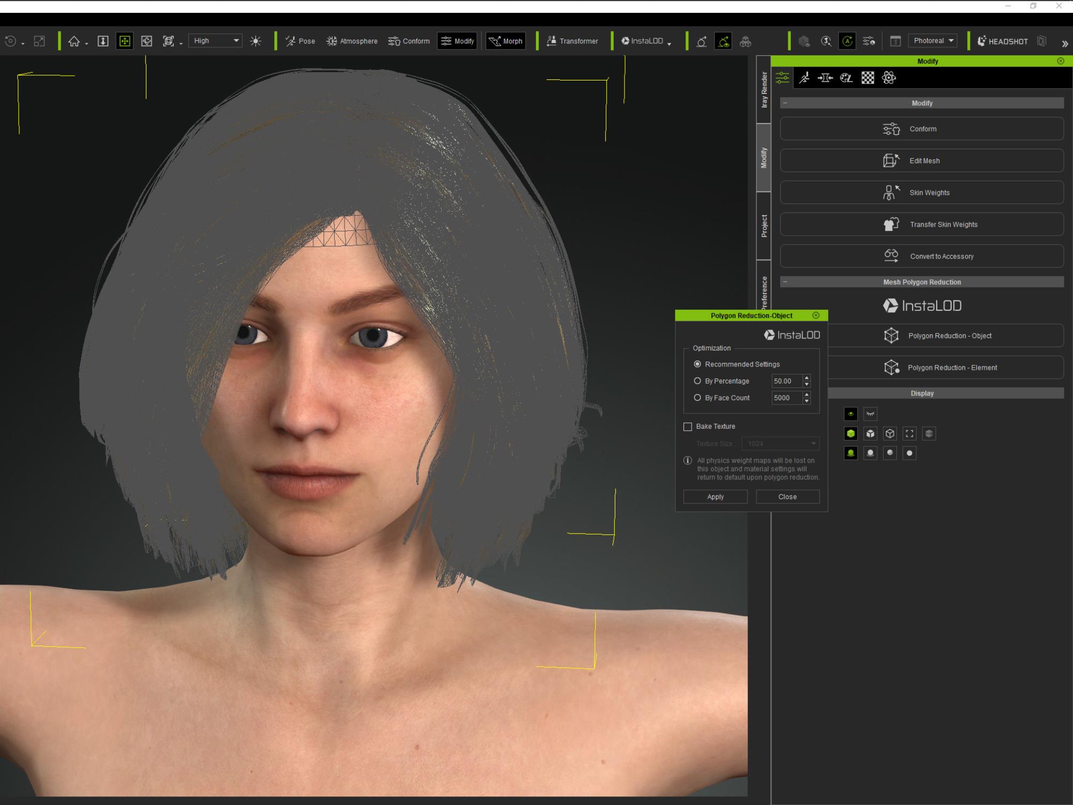1073x805 pixels.
Task: Click the magnifier search icon in toolbar
Action: [x=826, y=41]
